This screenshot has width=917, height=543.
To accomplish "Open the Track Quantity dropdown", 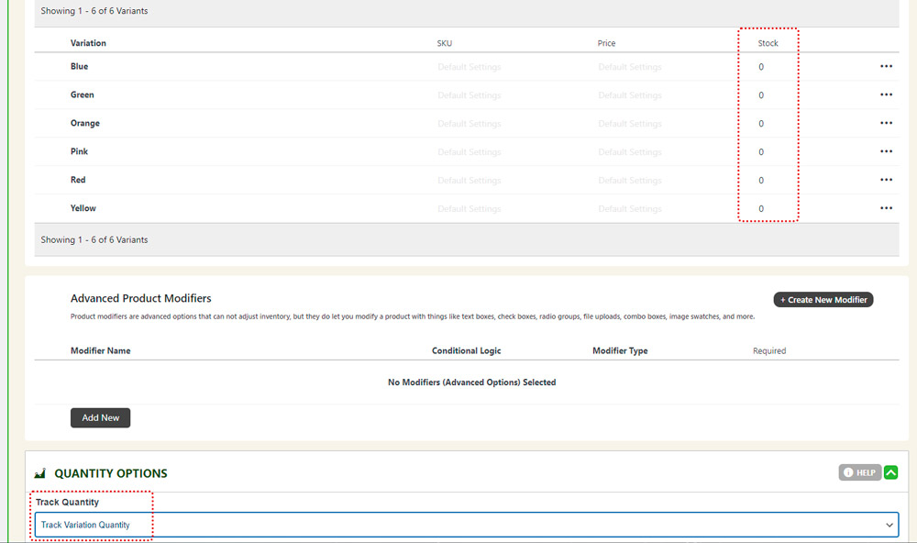I will tap(466, 525).
